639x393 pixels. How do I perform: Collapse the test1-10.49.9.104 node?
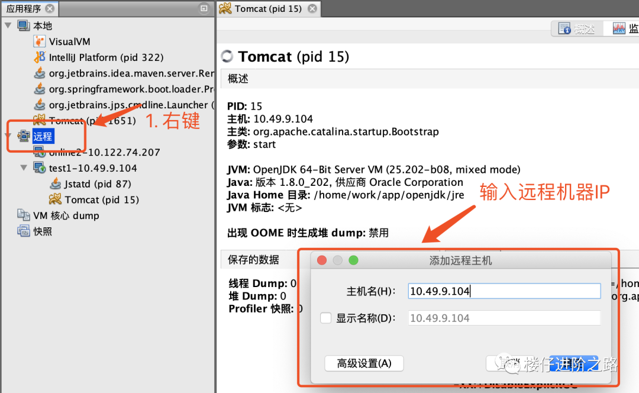point(24,167)
